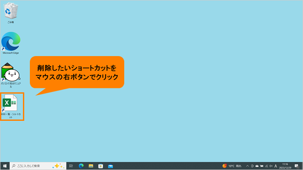
Task: Open Task View from the taskbar
Action: point(71,166)
